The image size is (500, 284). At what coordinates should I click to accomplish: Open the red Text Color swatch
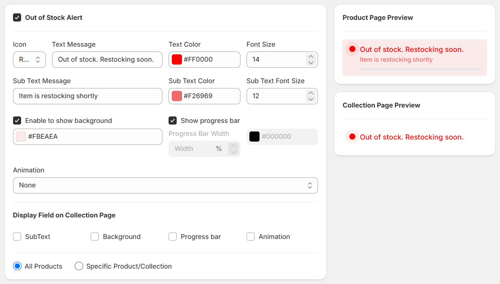[x=177, y=60]
